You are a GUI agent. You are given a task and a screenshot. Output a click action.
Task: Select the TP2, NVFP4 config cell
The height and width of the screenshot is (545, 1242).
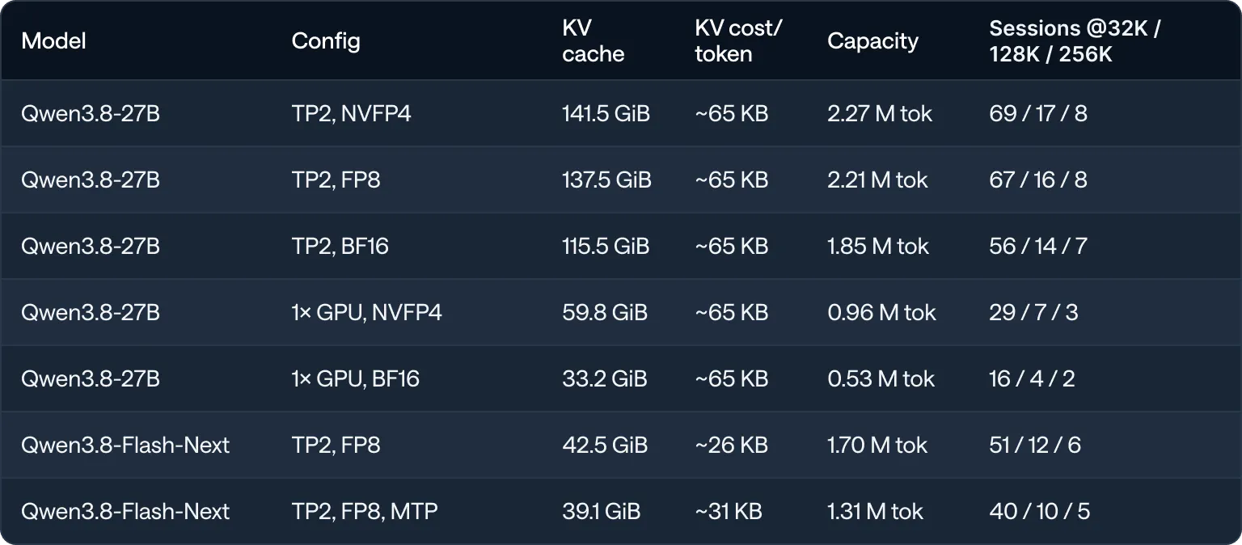tap(352, 113)
